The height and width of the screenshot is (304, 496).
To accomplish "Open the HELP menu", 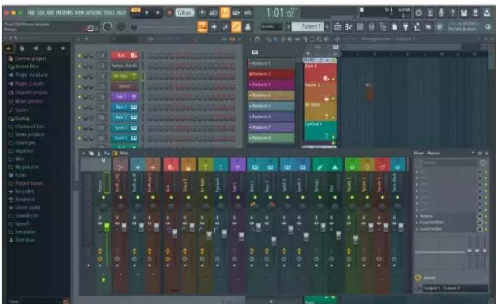I will click(x=121, y=13).
